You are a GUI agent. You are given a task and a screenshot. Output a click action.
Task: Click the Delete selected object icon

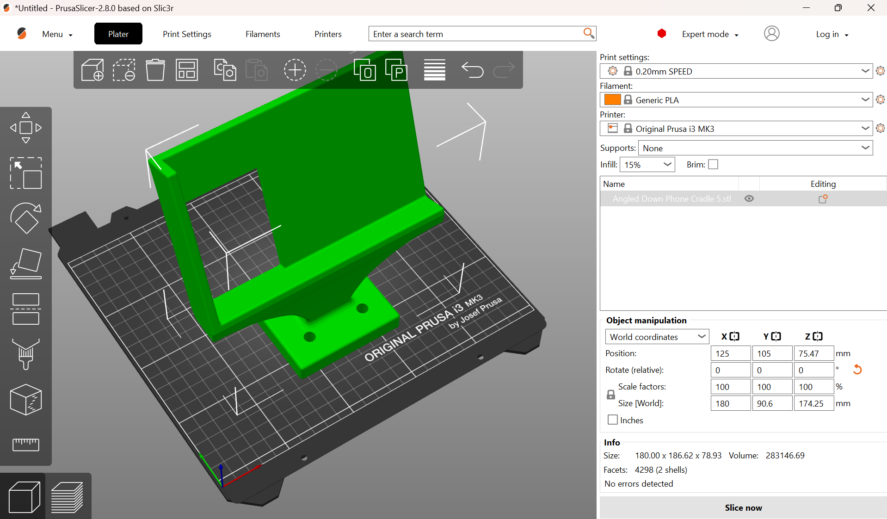[123, 70]
